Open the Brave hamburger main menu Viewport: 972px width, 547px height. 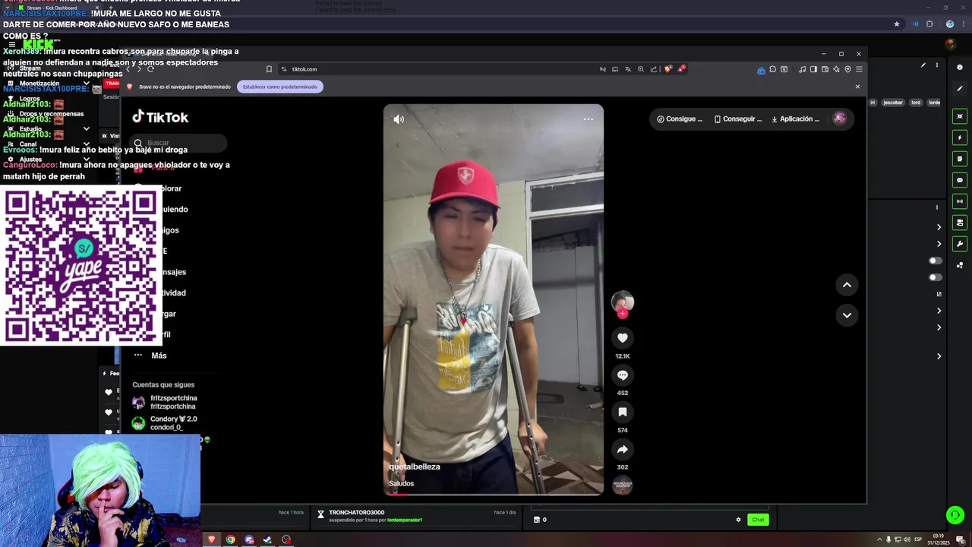pyautogui.click(x=859, y=69)
